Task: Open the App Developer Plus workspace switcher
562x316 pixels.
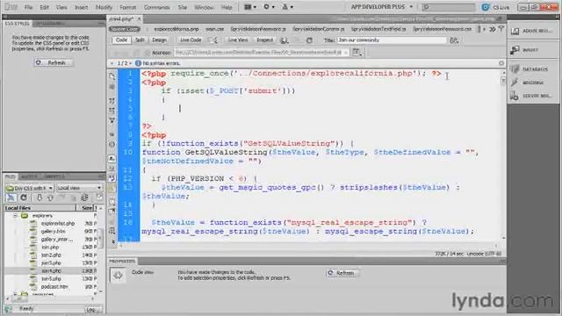Action: coord(382,7)
